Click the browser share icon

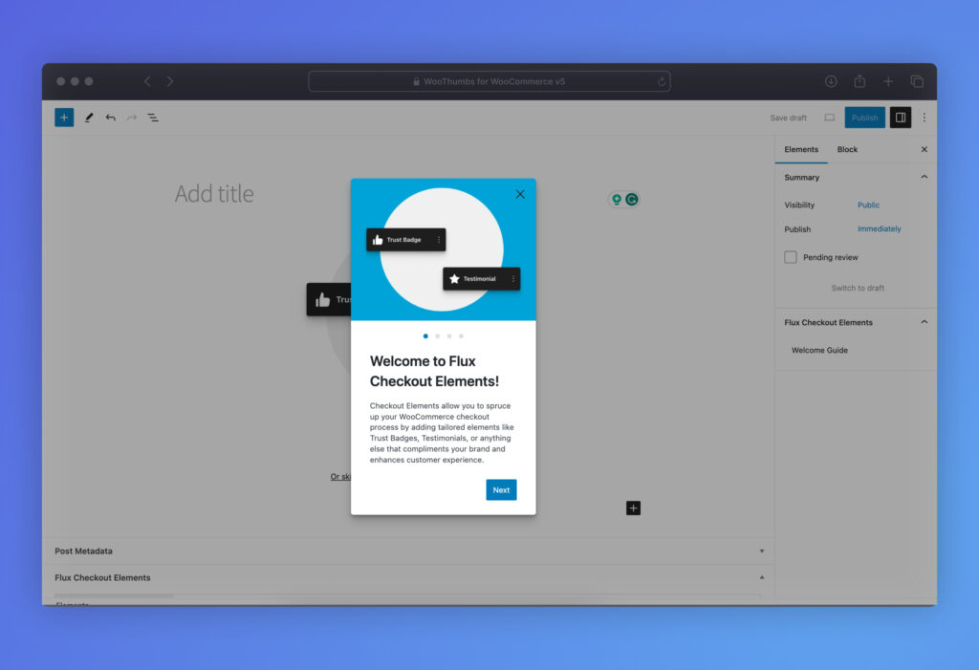[859, 81]
